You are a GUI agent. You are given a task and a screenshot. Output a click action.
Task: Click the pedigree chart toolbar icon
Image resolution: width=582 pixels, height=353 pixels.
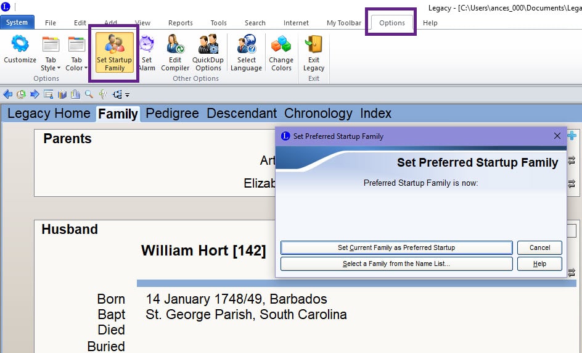pos(117,94)
